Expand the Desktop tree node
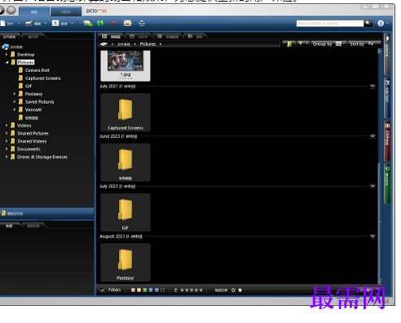 pos(7,55)
